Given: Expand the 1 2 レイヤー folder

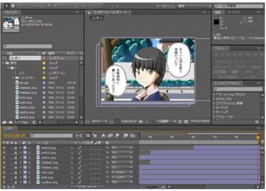Looking at the screenshot, I should tap(13, 78).
